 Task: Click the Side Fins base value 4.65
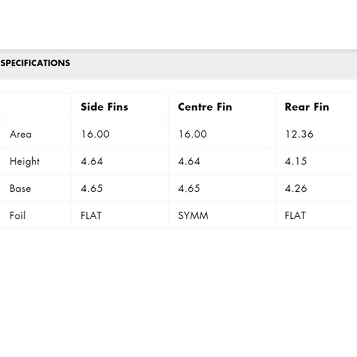coord(92,188)
